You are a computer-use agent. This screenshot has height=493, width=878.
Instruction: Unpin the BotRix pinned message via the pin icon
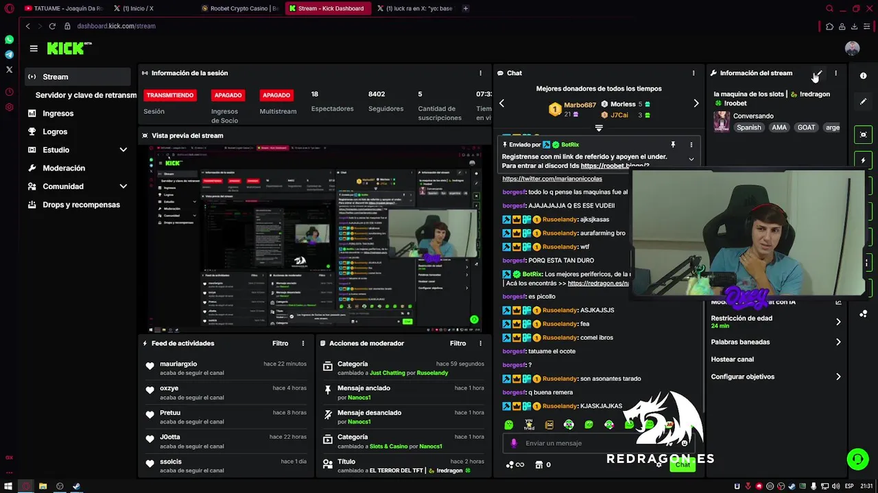(x=673, y=144)
